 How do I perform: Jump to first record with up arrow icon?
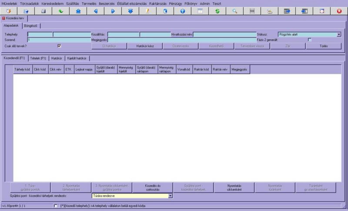[x=78, y=11]
